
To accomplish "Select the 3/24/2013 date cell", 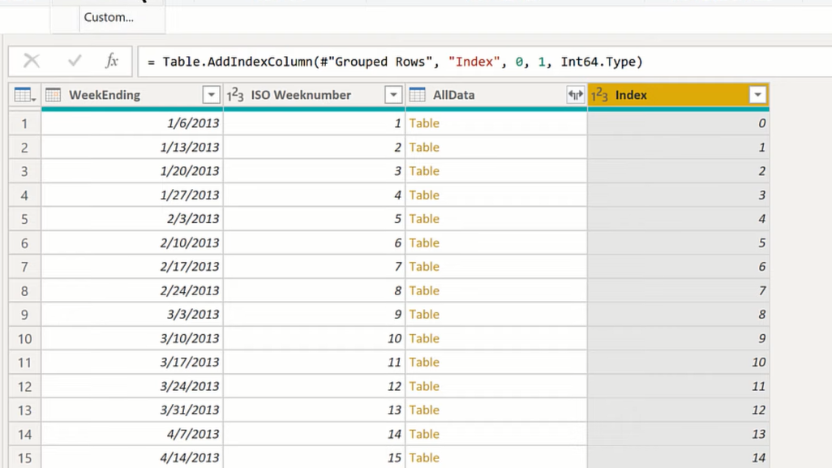I will coord(133,386).
